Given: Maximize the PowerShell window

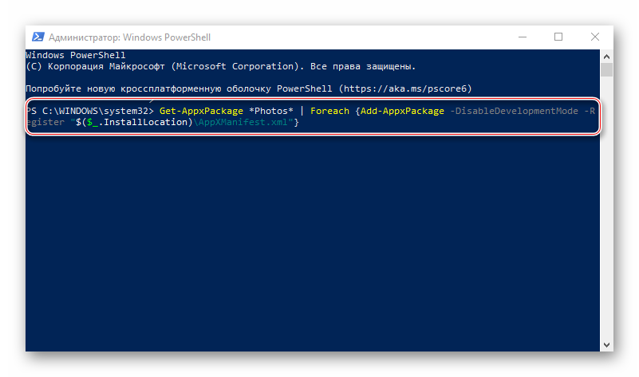Looking at the screenshot, I should pyautogui.click(x=558, y=37).
